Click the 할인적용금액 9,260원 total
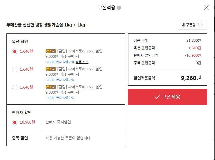Screen dimensions: 215x160 tap(191, 78)
